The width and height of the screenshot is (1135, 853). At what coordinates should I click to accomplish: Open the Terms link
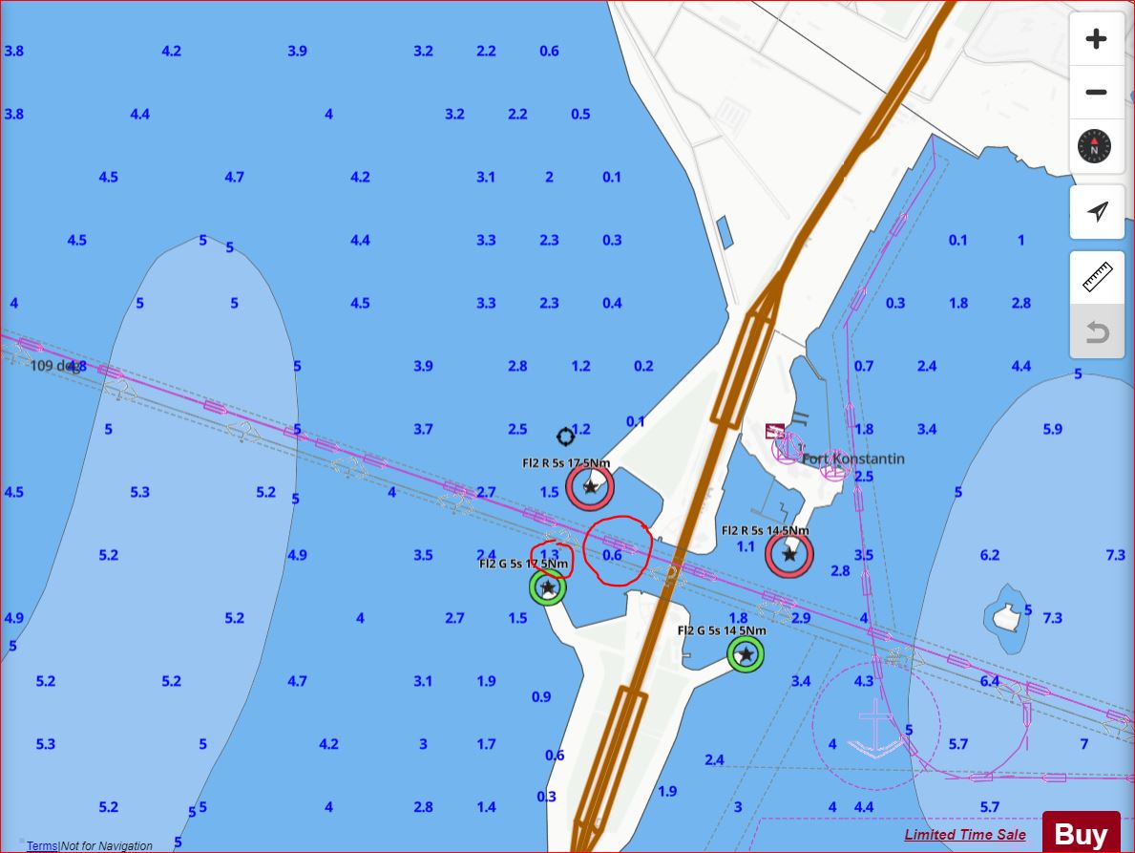[41, 845]
